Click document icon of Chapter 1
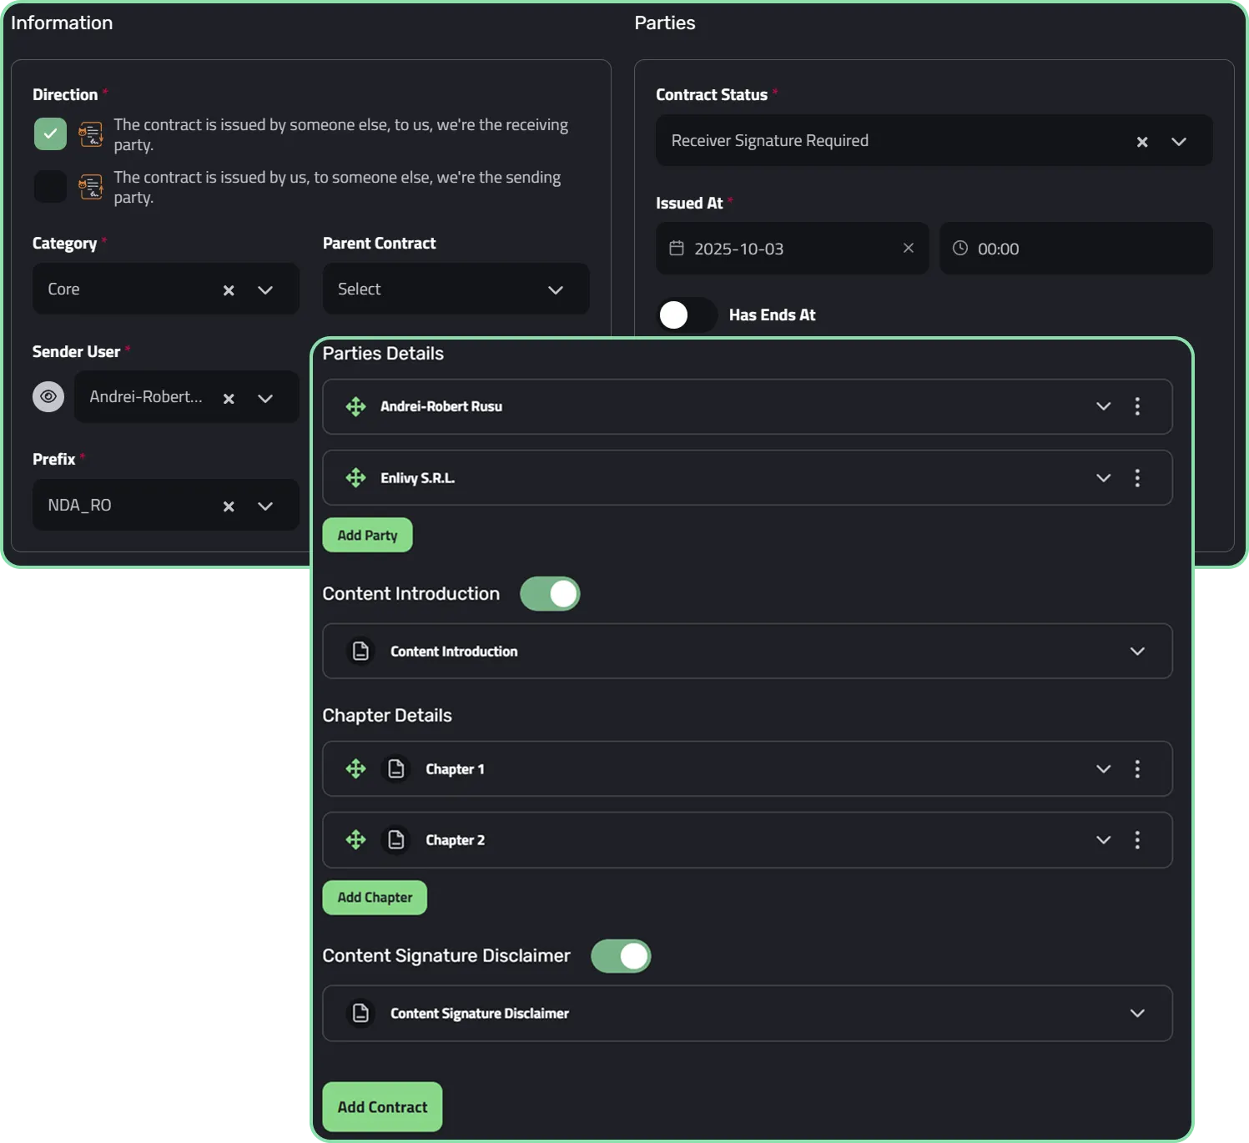This screenshot has height=1143, width=1249. [396, 768]
